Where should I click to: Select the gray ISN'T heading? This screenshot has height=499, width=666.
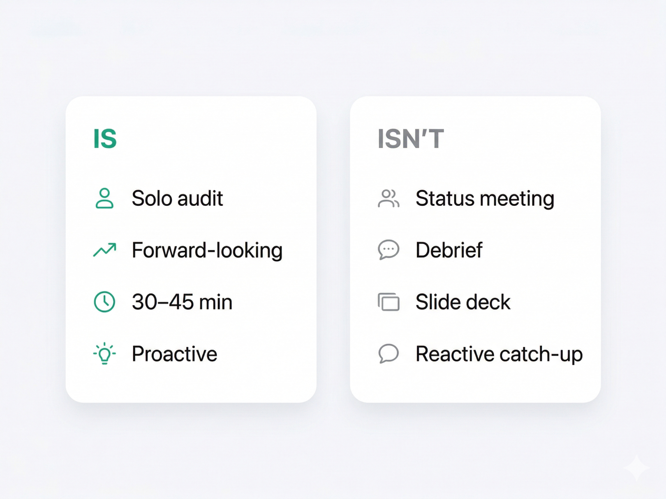[x=411, y=139]
